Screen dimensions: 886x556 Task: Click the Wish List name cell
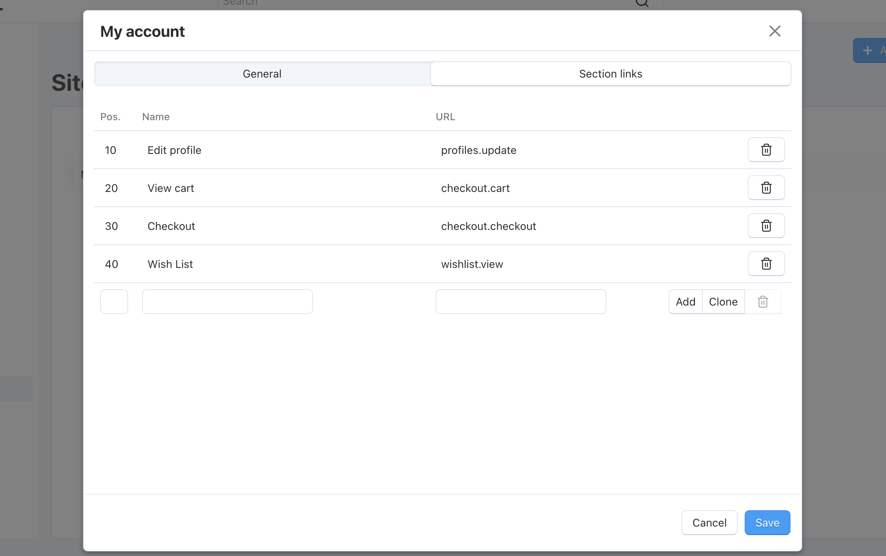(x=170, y=264)
